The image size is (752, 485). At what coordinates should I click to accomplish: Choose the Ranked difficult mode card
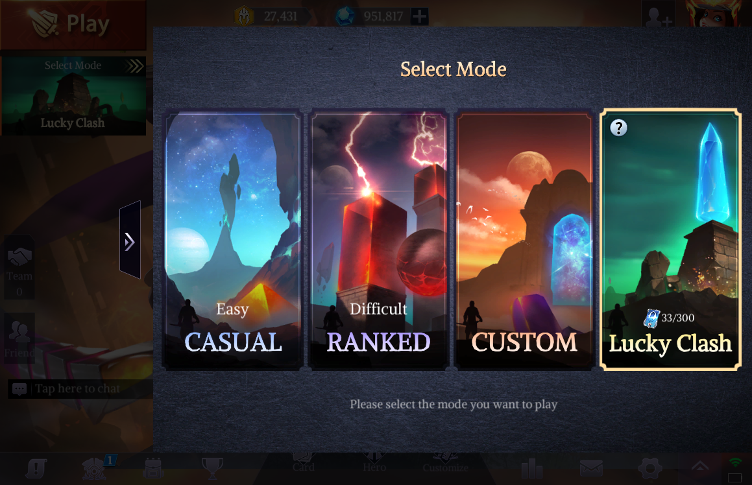click(379, 241)
